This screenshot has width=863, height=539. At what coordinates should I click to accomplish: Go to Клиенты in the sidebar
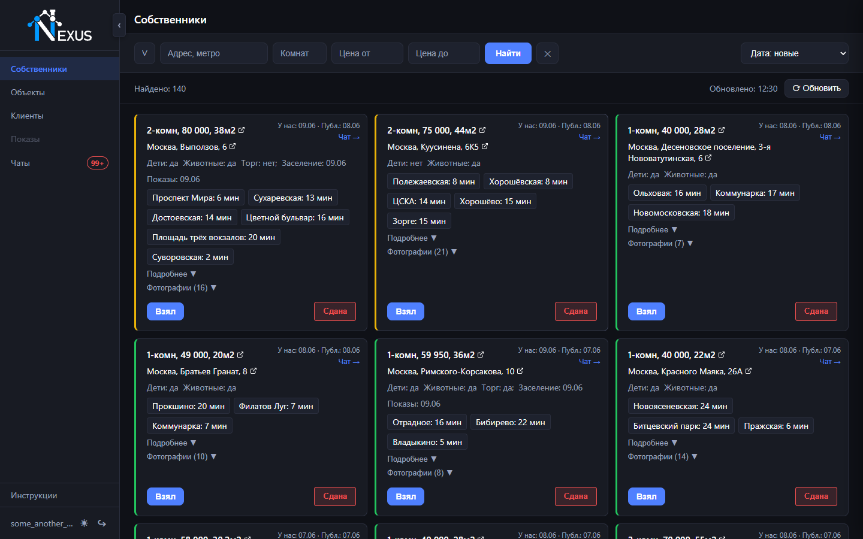click(60, 116)
